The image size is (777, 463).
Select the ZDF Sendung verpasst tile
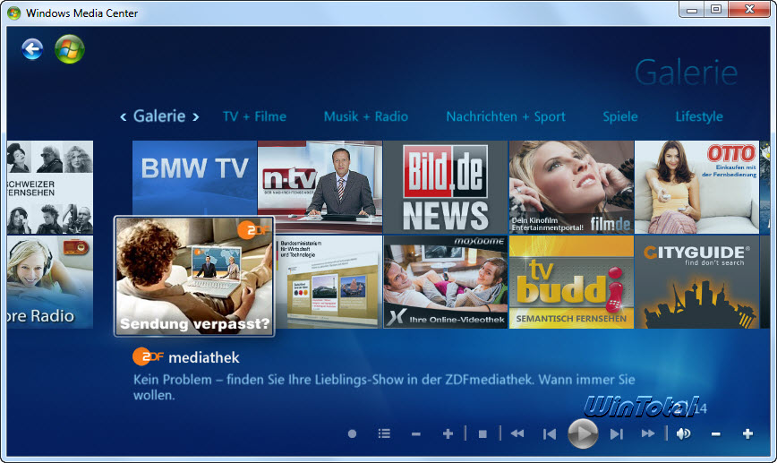[194, 276]
